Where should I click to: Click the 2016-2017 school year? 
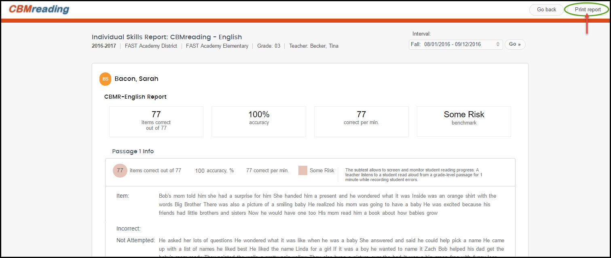coord(104,46)
